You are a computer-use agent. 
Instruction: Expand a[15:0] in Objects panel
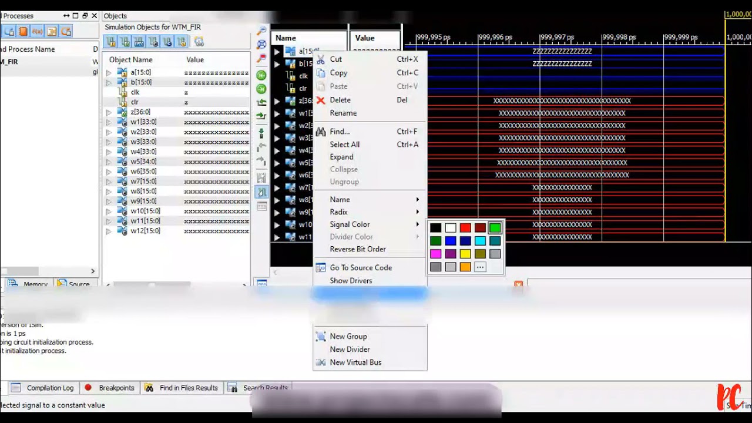tap(108, 73)
